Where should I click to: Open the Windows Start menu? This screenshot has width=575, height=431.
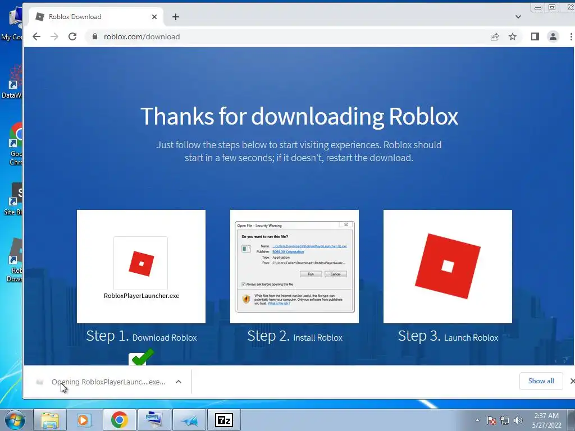coord(15,420)
